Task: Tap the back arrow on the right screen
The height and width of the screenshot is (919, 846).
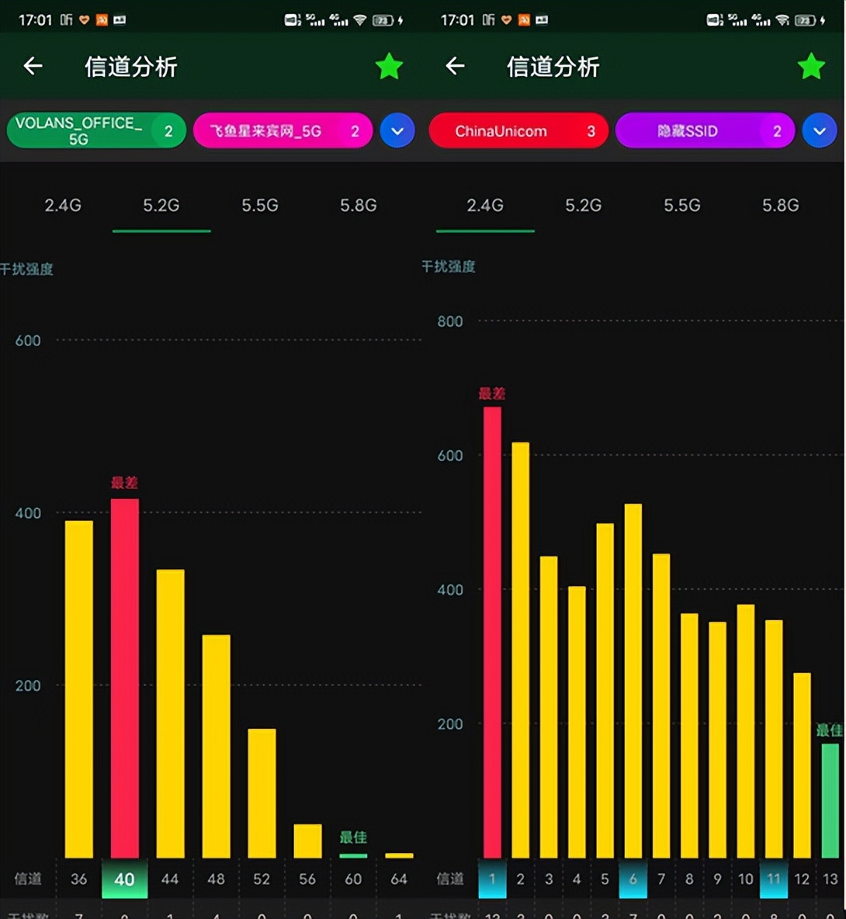Action: [454, 67]
